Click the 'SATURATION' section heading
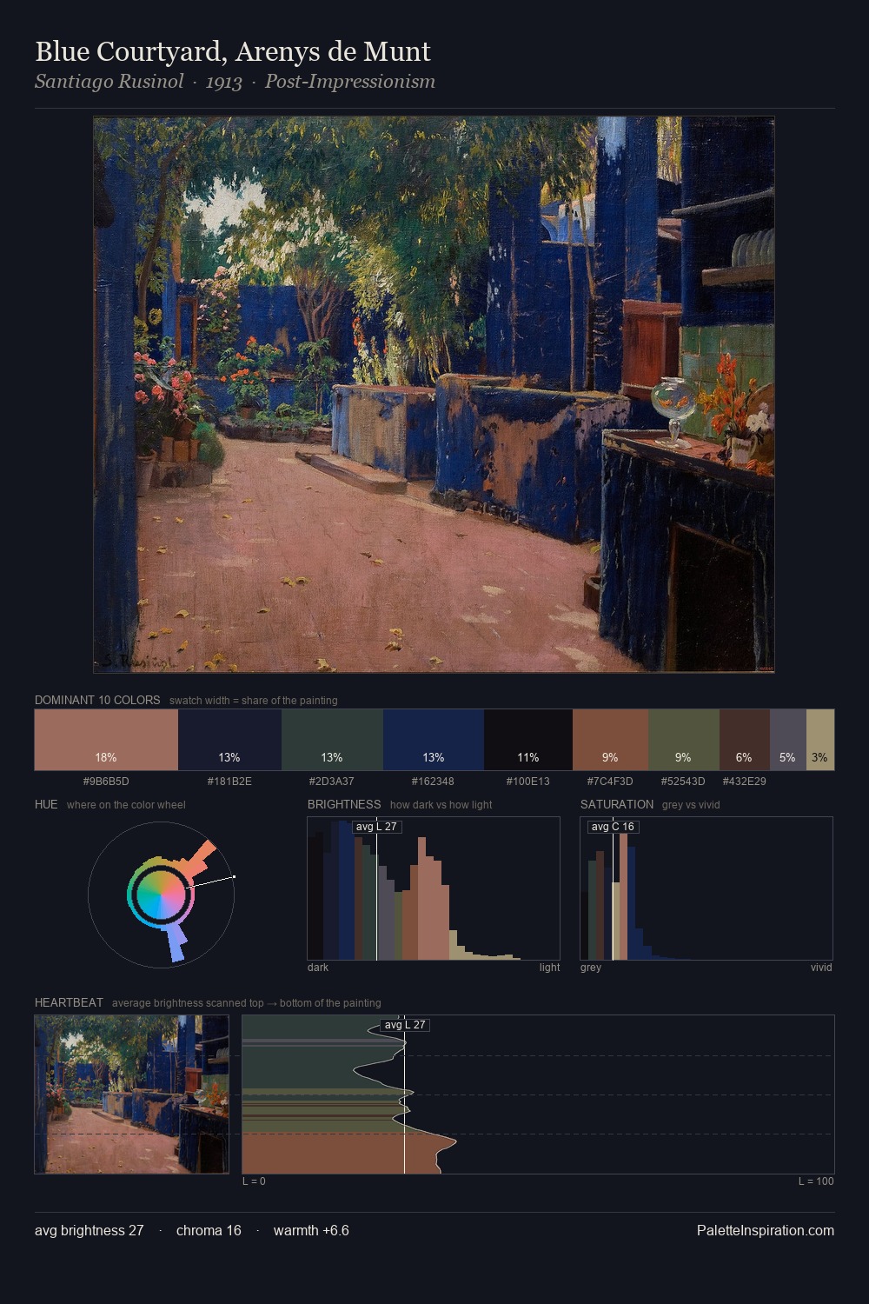 tap(617, 804)
